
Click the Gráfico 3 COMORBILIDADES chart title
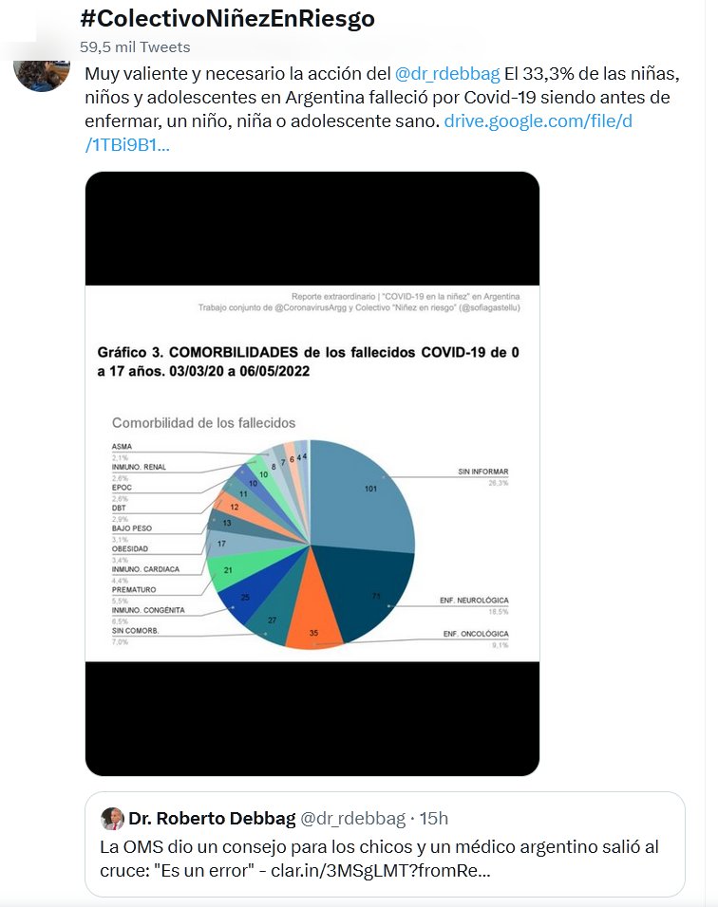click(x=309, y=362)
